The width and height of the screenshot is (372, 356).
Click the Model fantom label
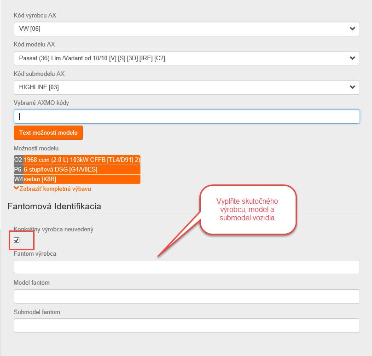[x=32, y=283]
